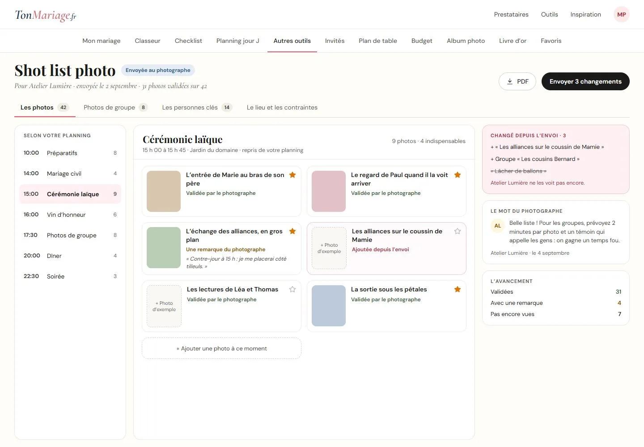Add a photo to this moment
The height and width of the screenshot is (447, 644).
click(221, 348)
